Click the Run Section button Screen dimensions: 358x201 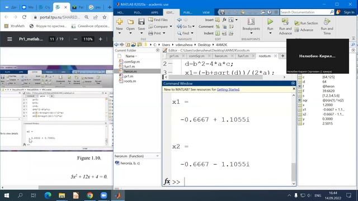(306, 23)
